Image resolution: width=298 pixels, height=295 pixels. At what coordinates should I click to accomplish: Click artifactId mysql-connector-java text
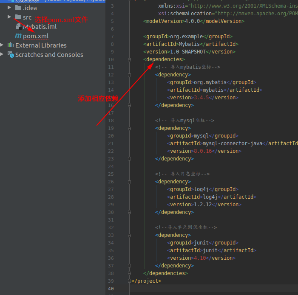click(233, 143)
